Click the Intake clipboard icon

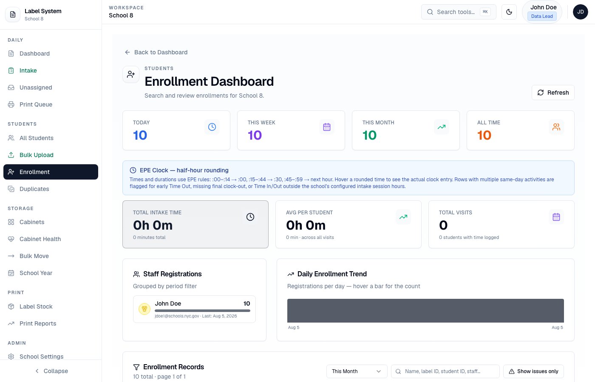(x=11, y=70)
